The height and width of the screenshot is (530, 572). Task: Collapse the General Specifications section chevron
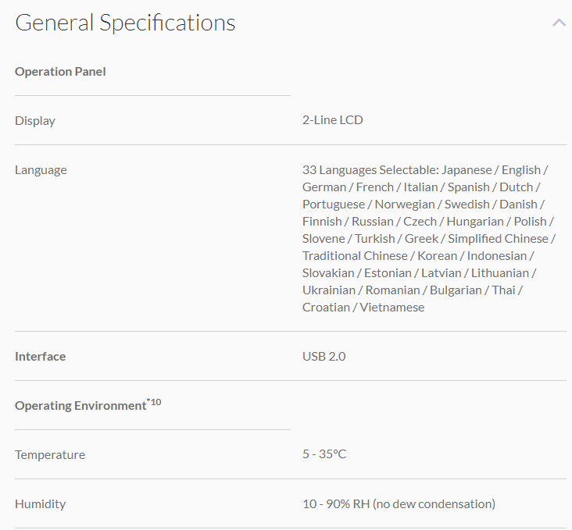tap(559, 23)
